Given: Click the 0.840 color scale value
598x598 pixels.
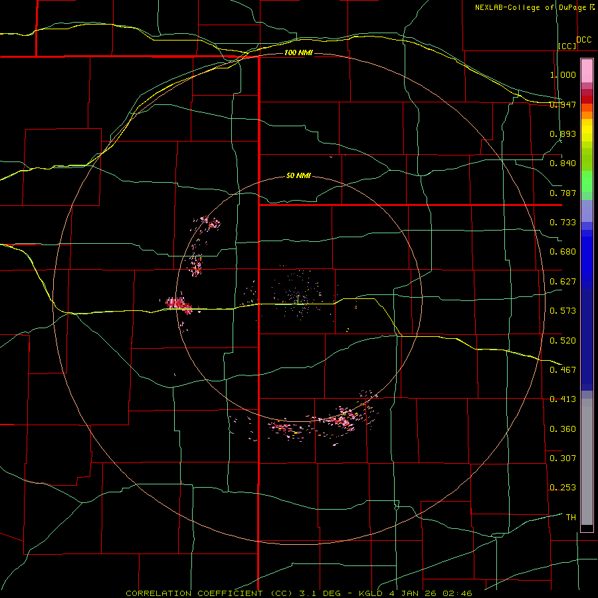Looking at the screenshot, I should [x=563, y=163].
